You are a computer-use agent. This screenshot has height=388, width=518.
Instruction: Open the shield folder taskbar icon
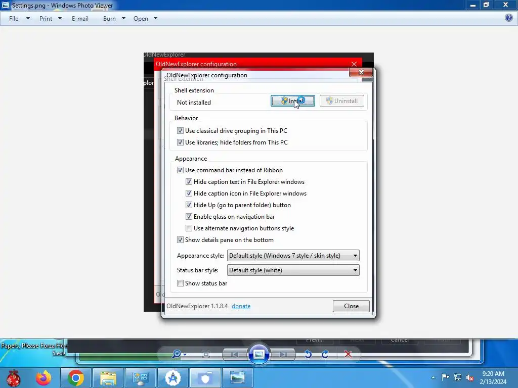coord(205,378)
